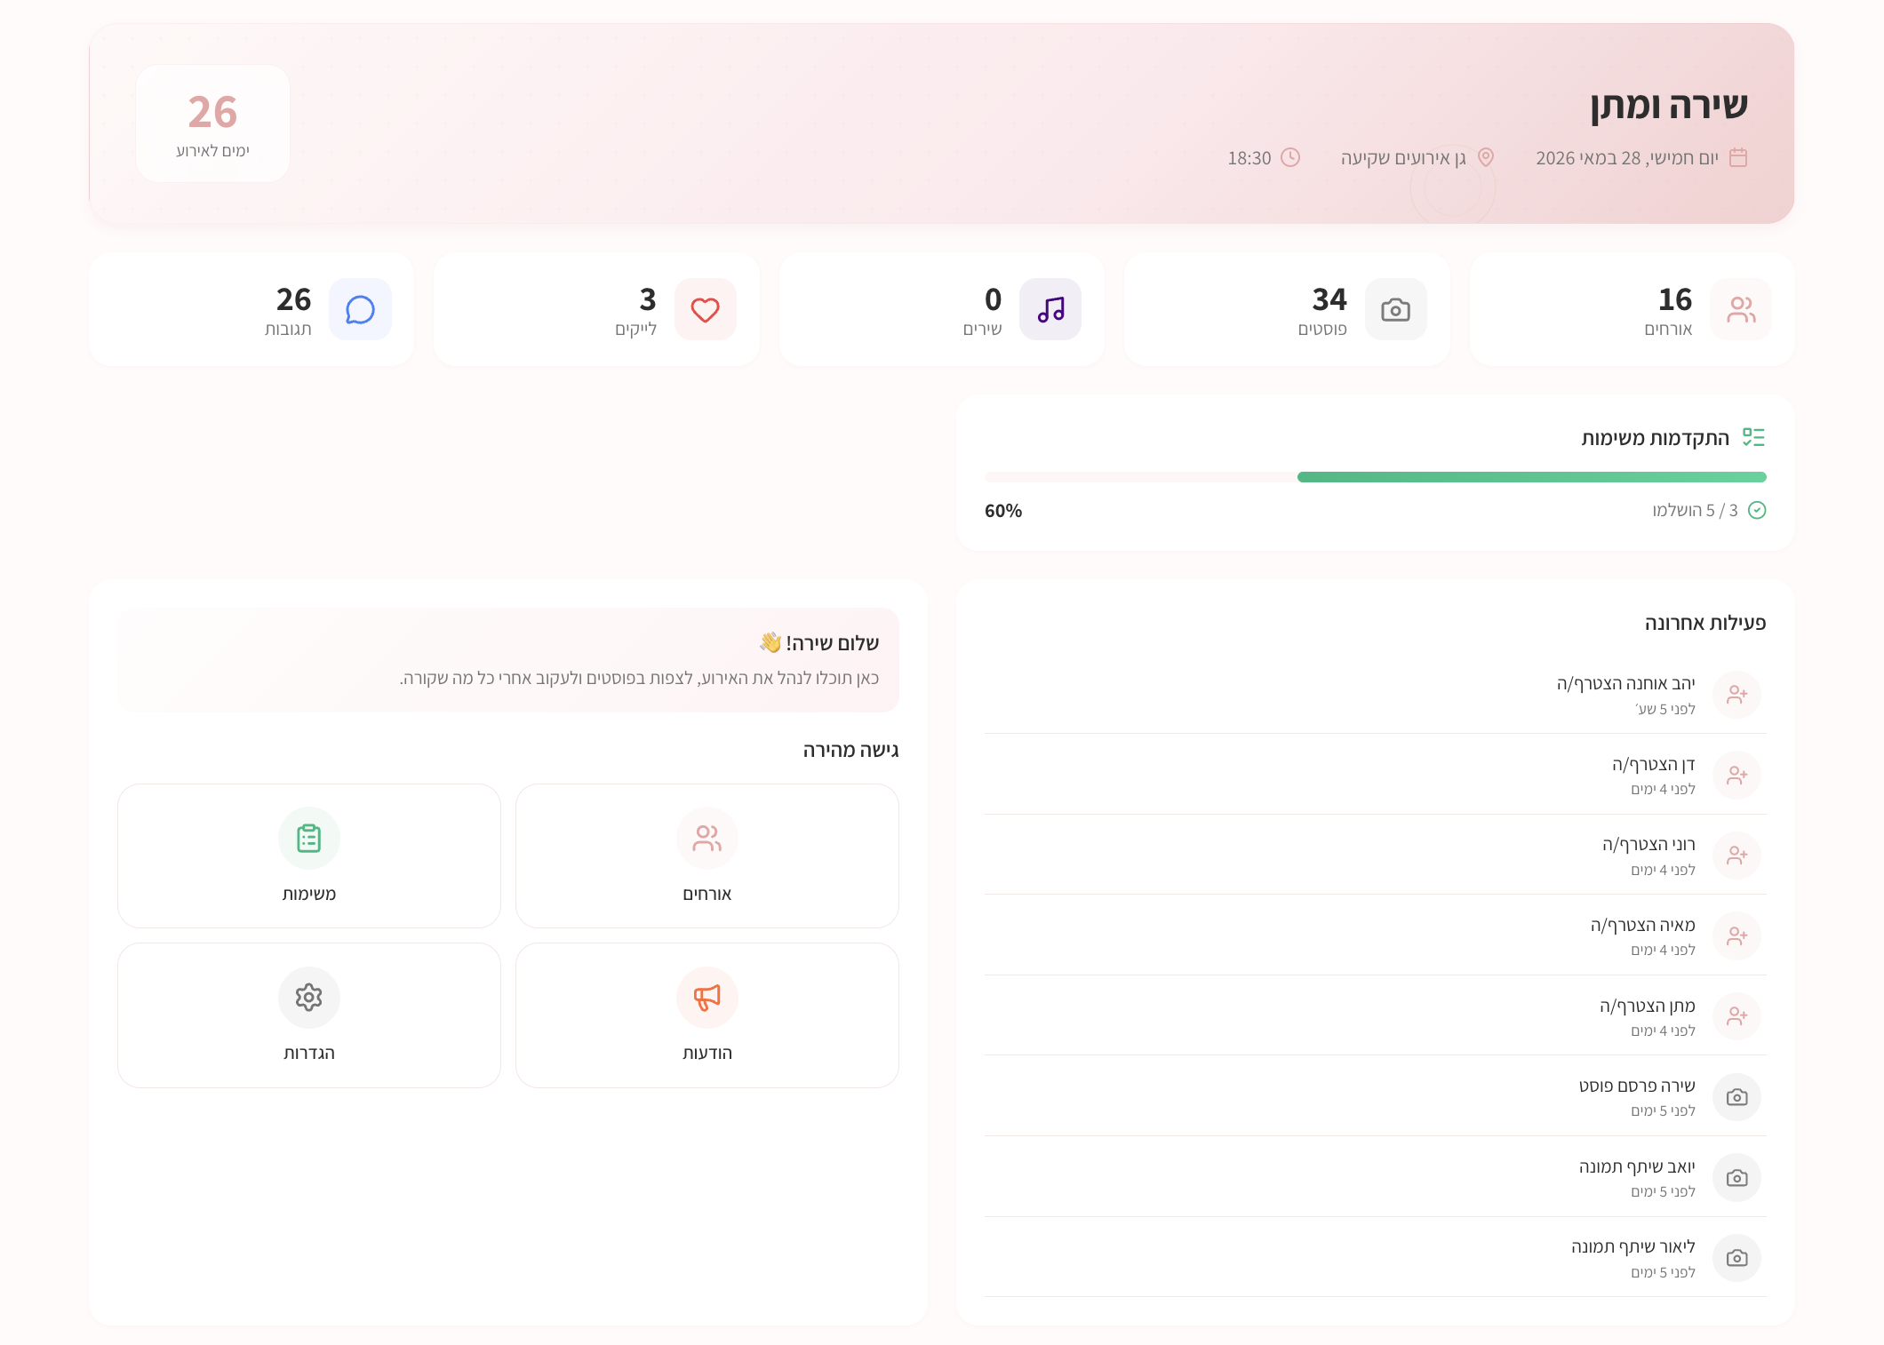
Task: Click the camera icon for שירה פרסם פוסט
Action: [x=1736, y=1096]
